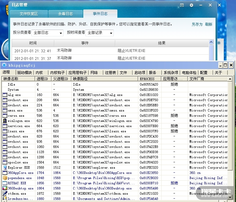Viewport: 236px width, 202px height.
Task: Sort by 映像名称 column header
Action: [18, 79]
